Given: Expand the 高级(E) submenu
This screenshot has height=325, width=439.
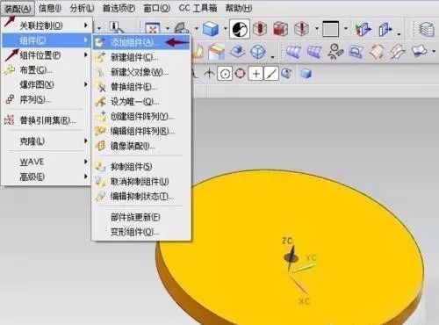Looking at the screenshot, I should click(47, 177).
